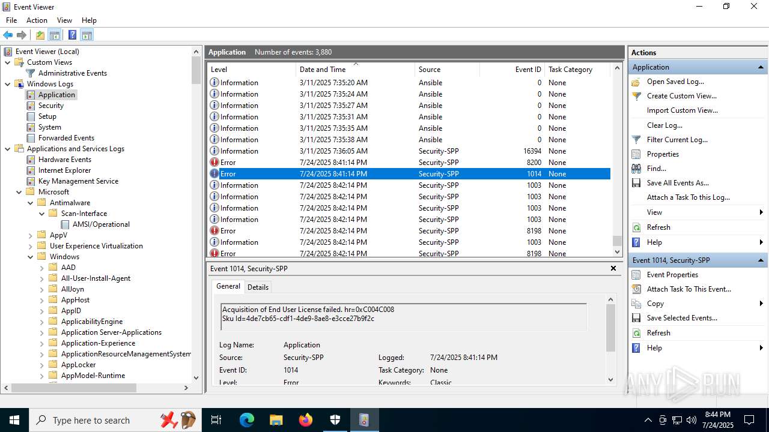Open the View menu
This screenshot has height=432, width=769.
coord(64,20)
